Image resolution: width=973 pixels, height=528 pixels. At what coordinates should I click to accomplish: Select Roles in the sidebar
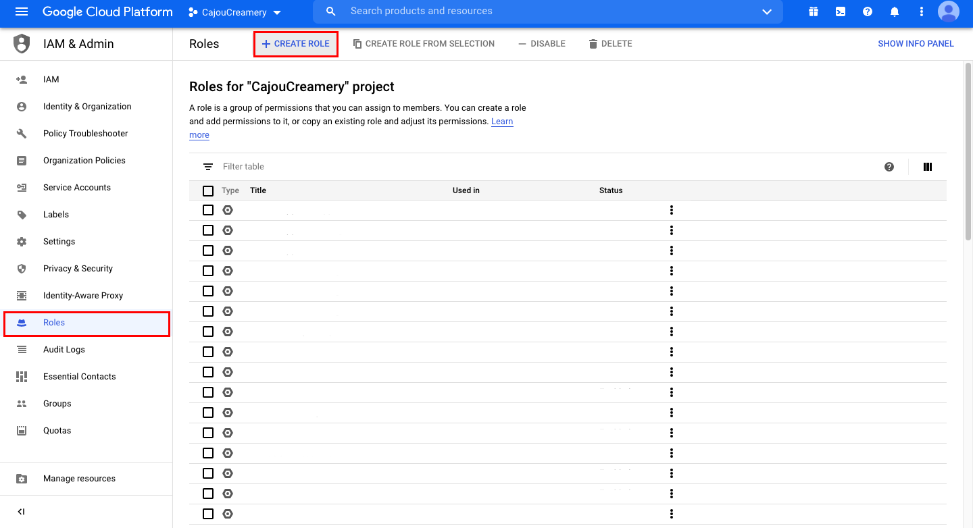point(86,323)
